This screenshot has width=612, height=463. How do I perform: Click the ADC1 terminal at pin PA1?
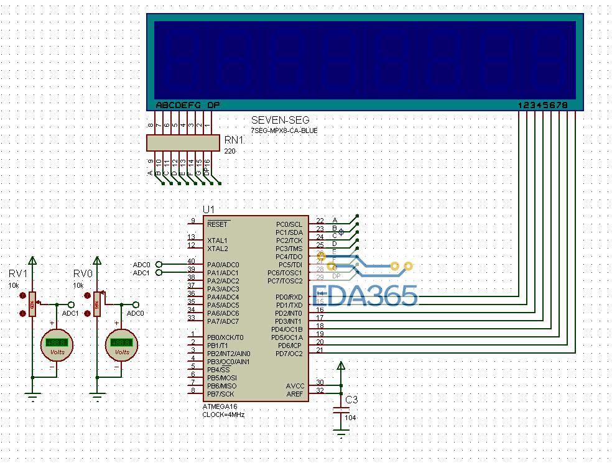tap(159, 272)
